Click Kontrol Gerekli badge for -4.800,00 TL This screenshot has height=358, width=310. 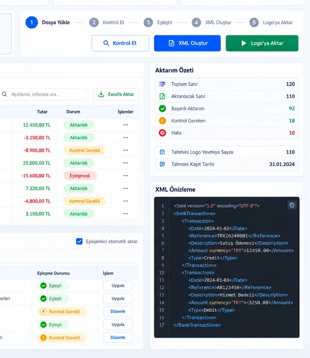point(84,201)
